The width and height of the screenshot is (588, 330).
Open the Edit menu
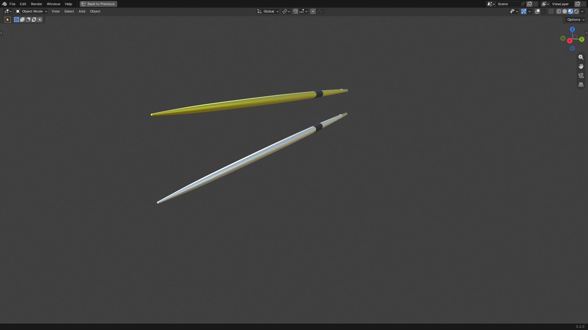point(23,4)
